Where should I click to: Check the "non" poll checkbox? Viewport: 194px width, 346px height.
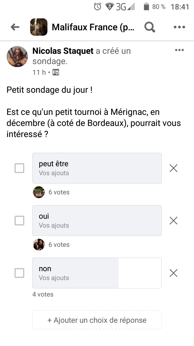point(19,273)
